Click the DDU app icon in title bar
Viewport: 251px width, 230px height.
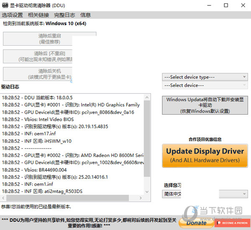[x=5, y=5]
